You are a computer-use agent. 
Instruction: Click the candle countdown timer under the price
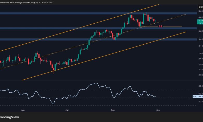pyautogui.click(x=201, y=23)
